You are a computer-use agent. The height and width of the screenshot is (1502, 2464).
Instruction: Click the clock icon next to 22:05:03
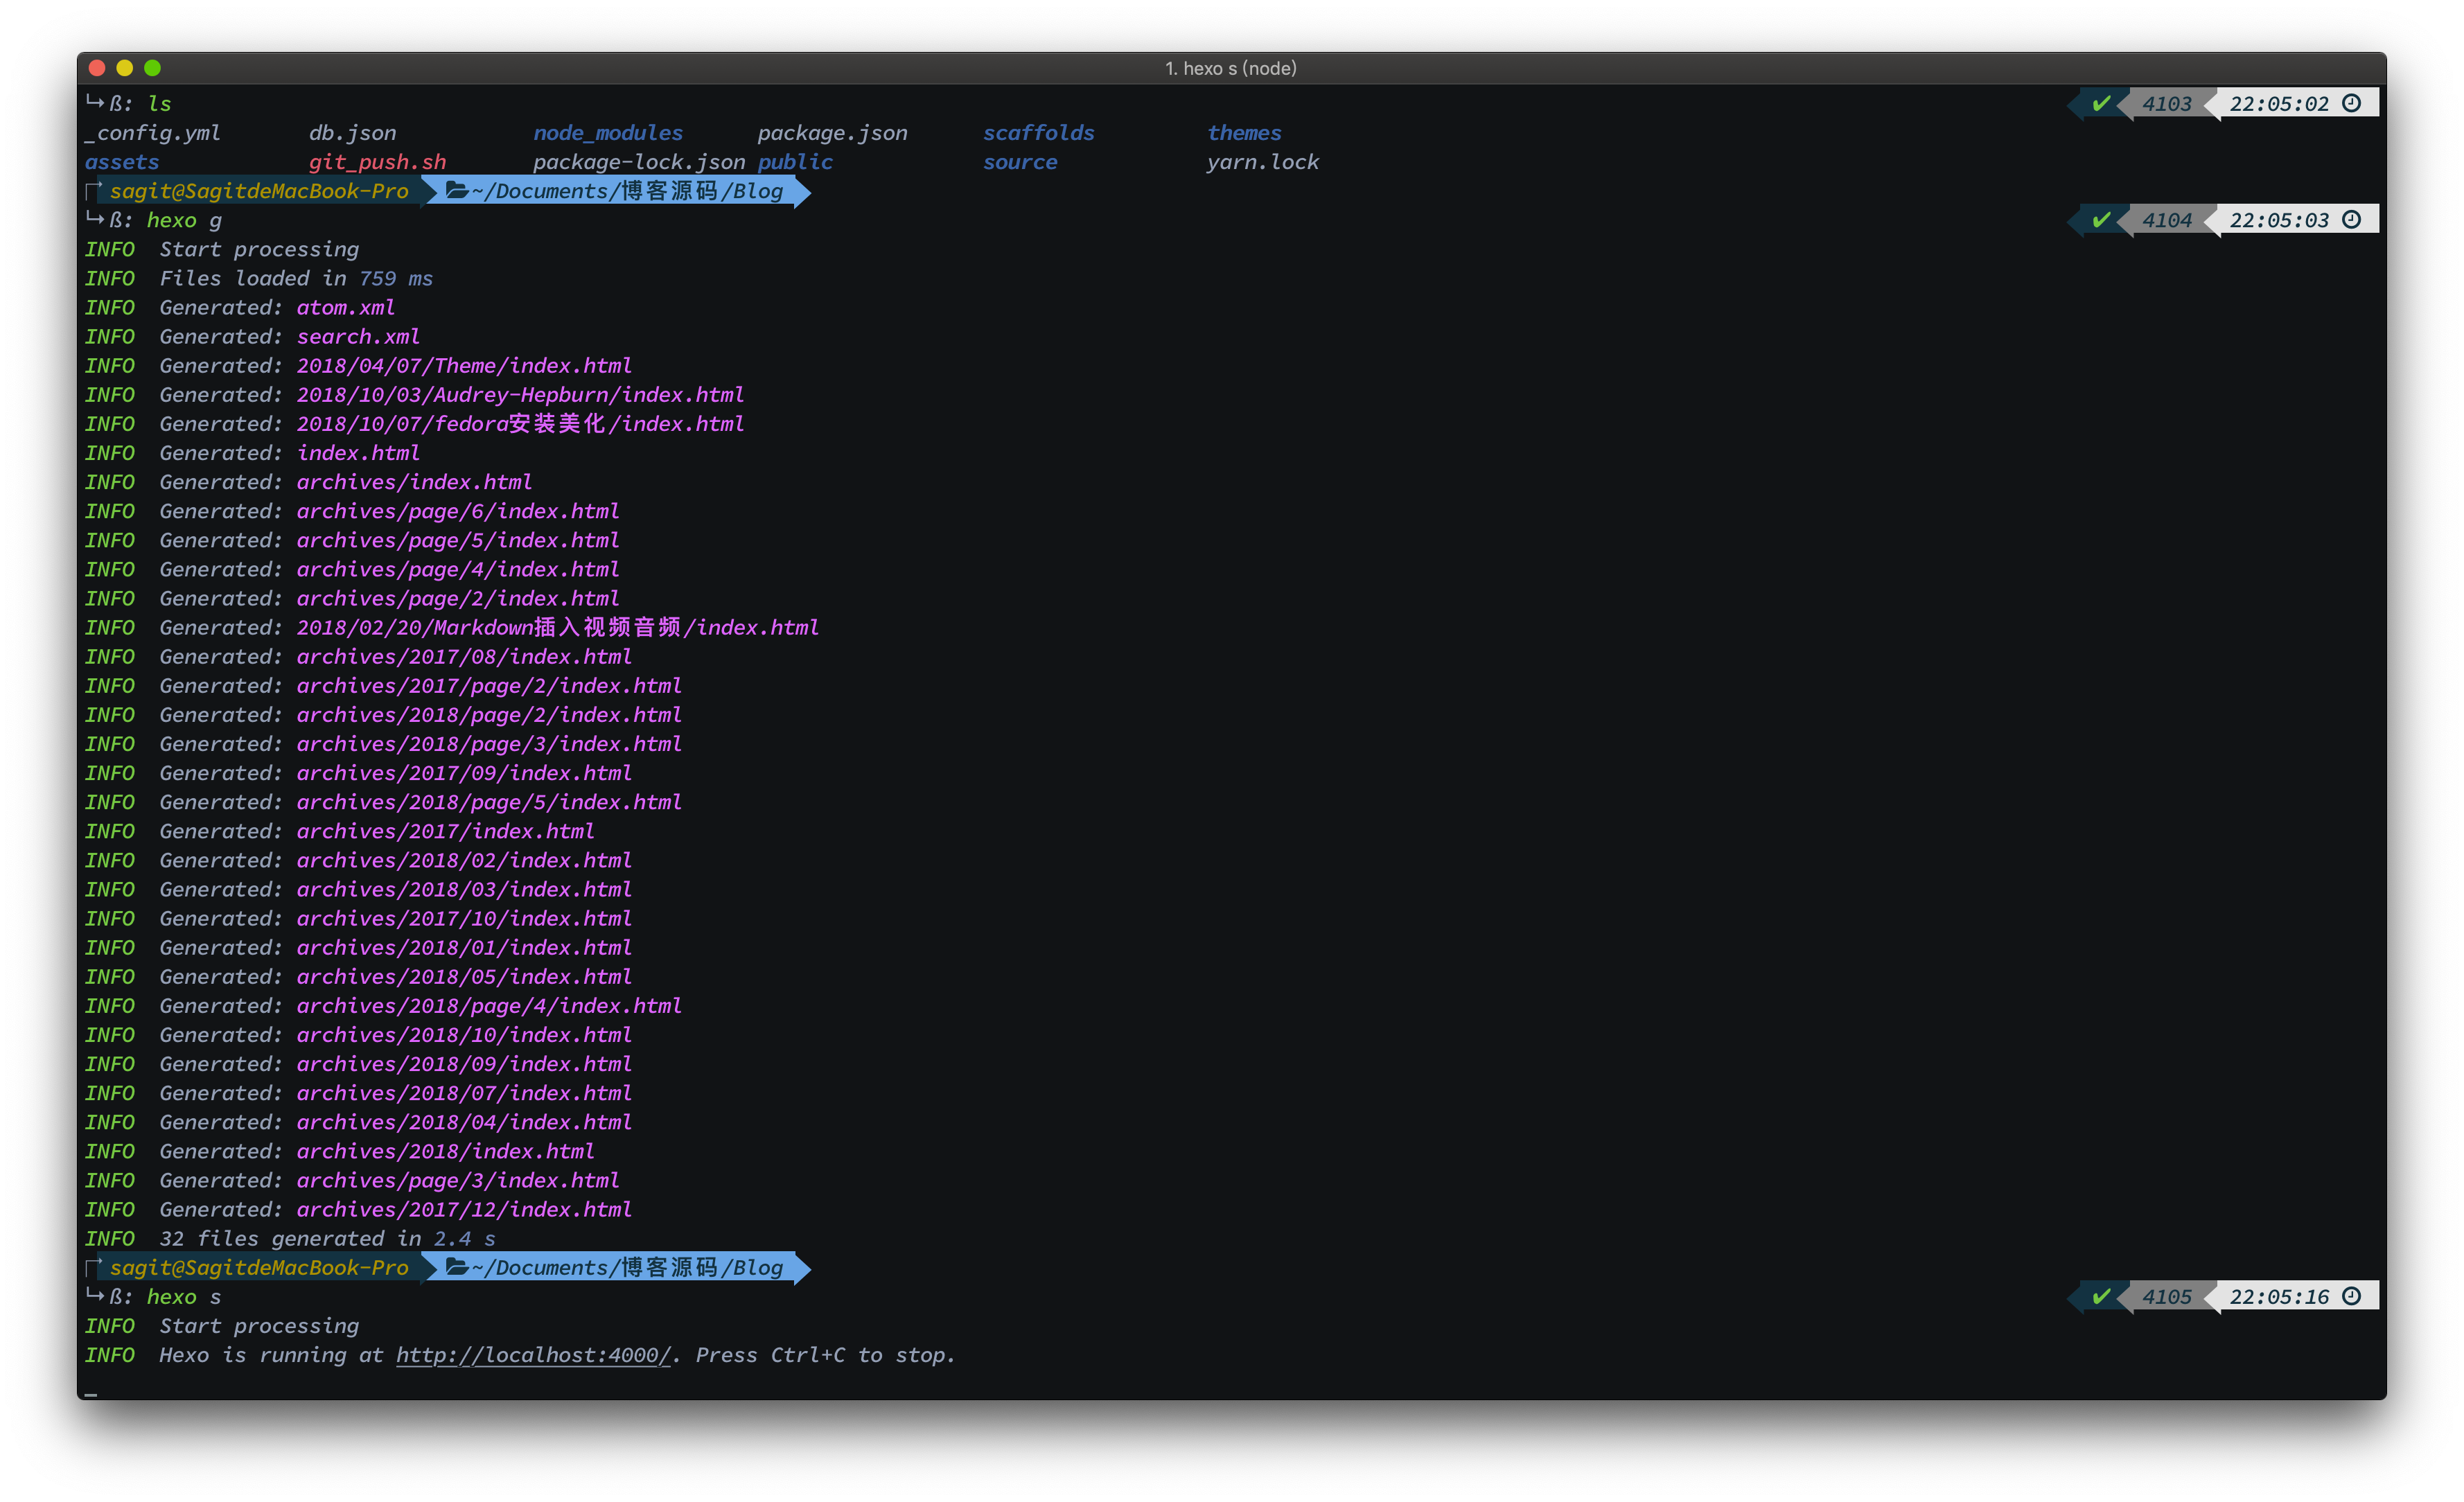click(x=2352, y=219)
